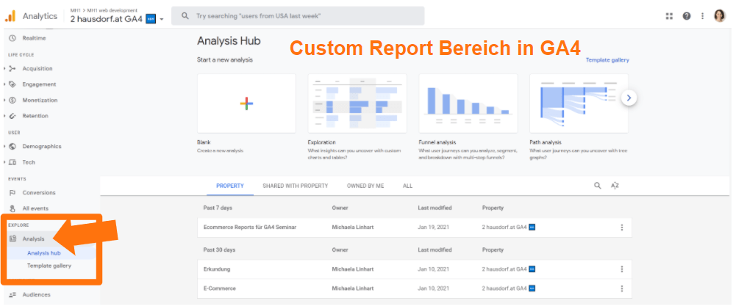
Task: Click the Audiences icon in sidebar
Action: coord(12,295)
